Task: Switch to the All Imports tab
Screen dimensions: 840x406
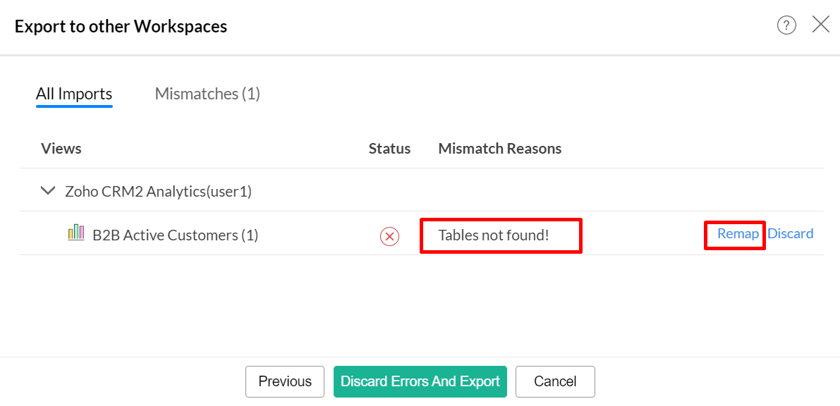Action: pyautogui.click(x=74, y=94)
